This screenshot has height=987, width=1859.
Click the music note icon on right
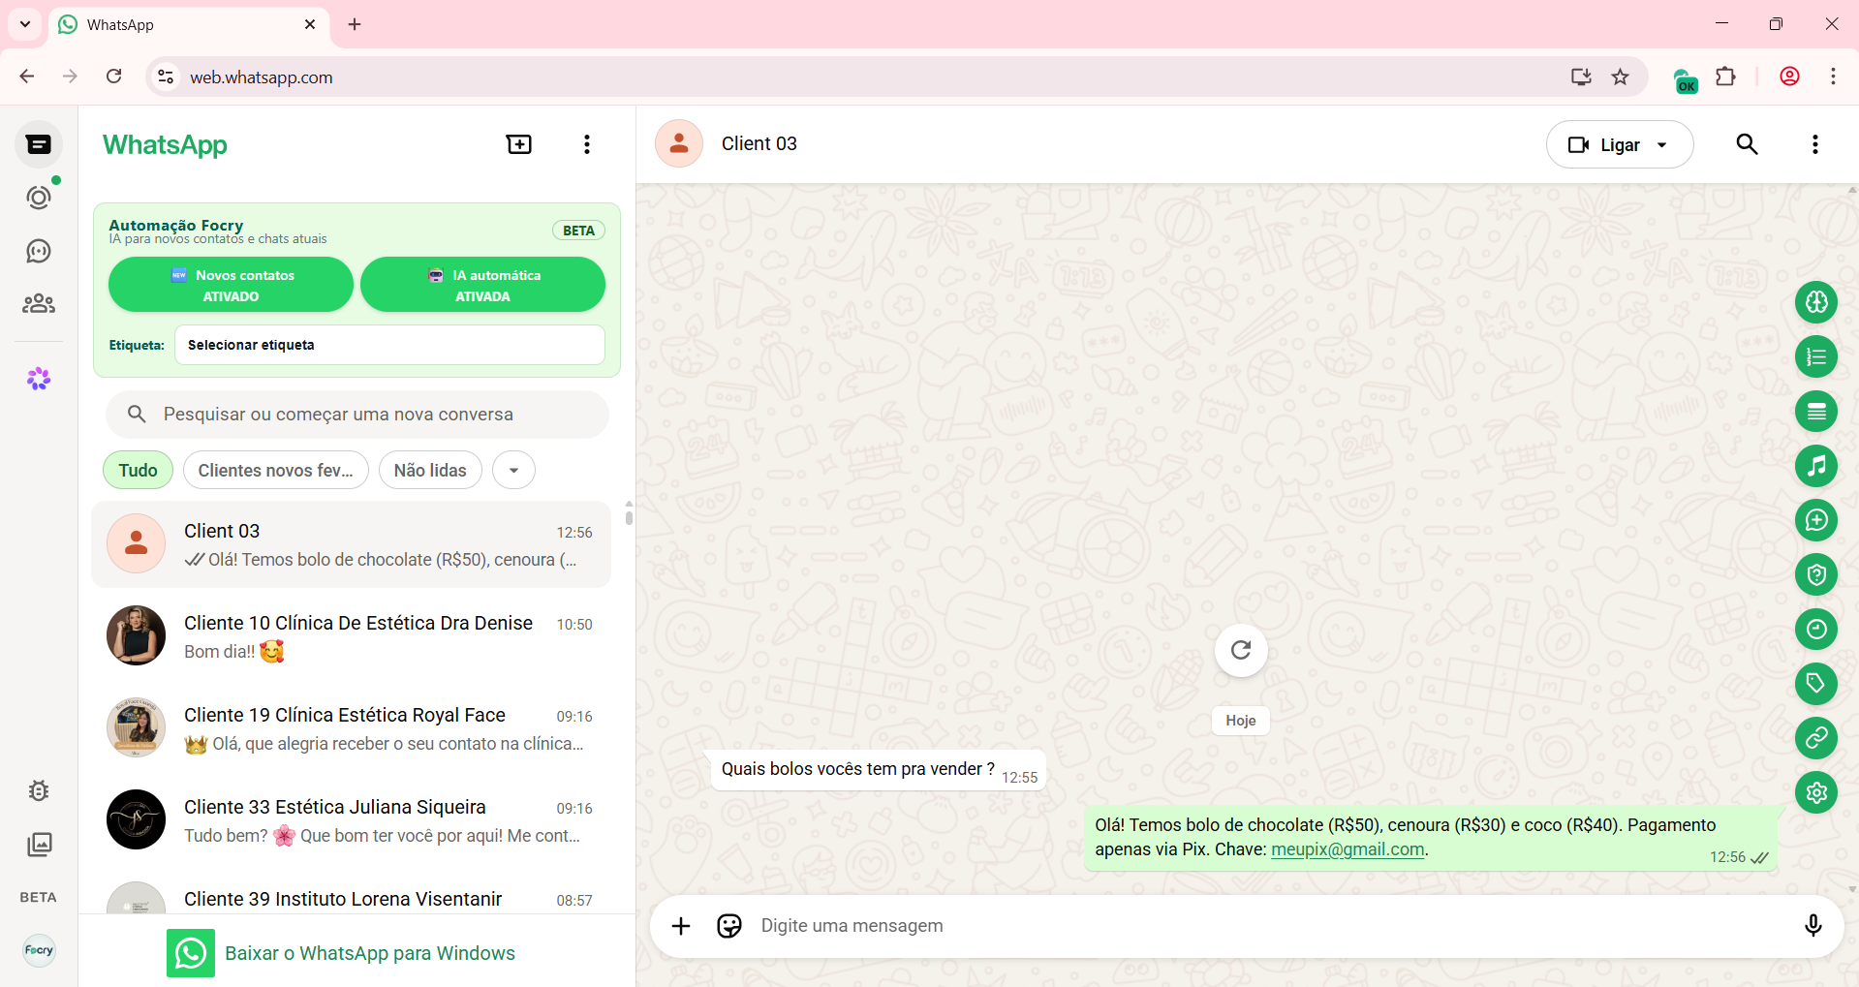pyautogui.click(x=1815, y=467)
